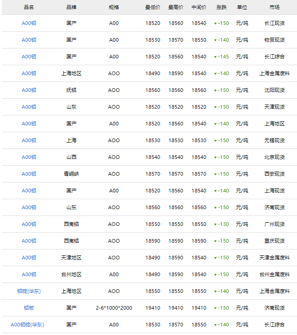297x335 pixels.
Task: Click the 最低价 column header
Action: tap(152, 7)
